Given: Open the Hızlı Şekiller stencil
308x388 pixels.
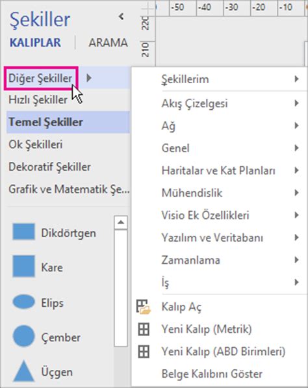Looking at the screenshot, I should [x=38, y=99].
